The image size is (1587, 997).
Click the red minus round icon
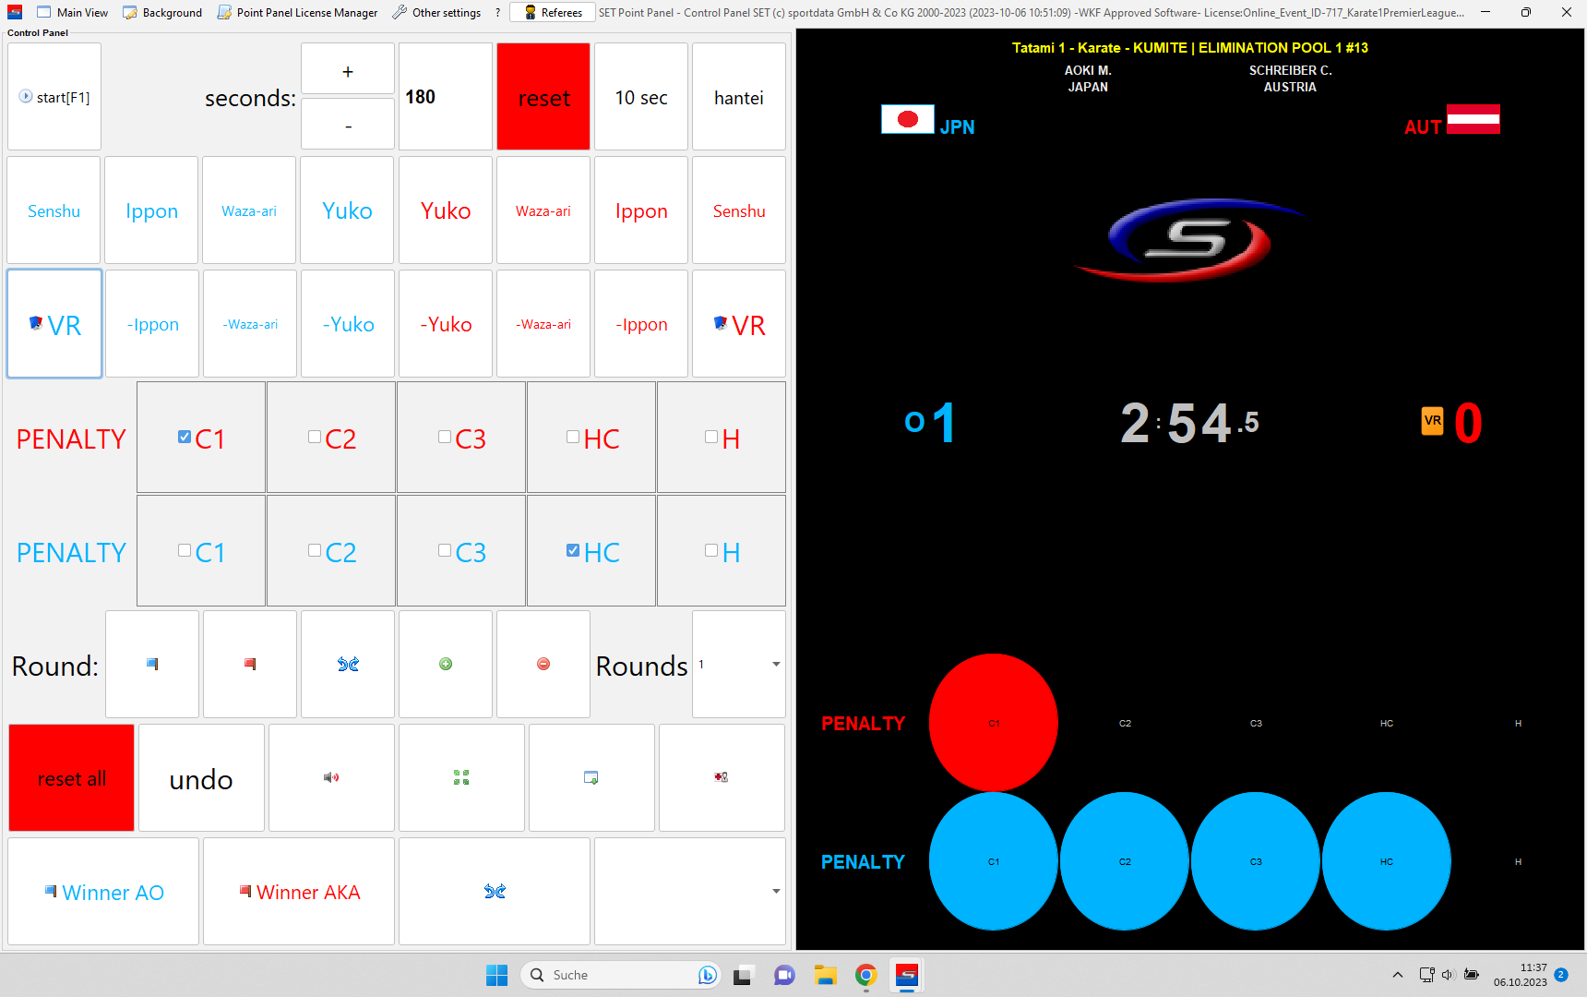[x=543, y=664]
